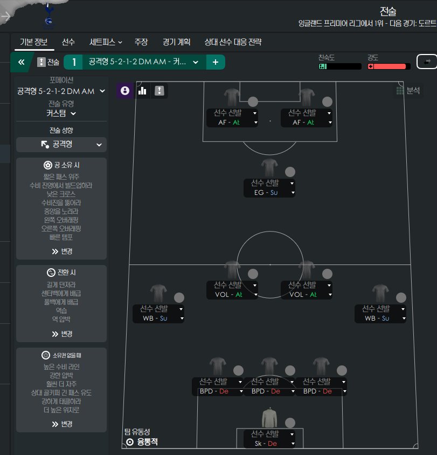Toggle the status circle beside the goalkeeper
Screen dimensions: 437x455
[x=290, y=423]
